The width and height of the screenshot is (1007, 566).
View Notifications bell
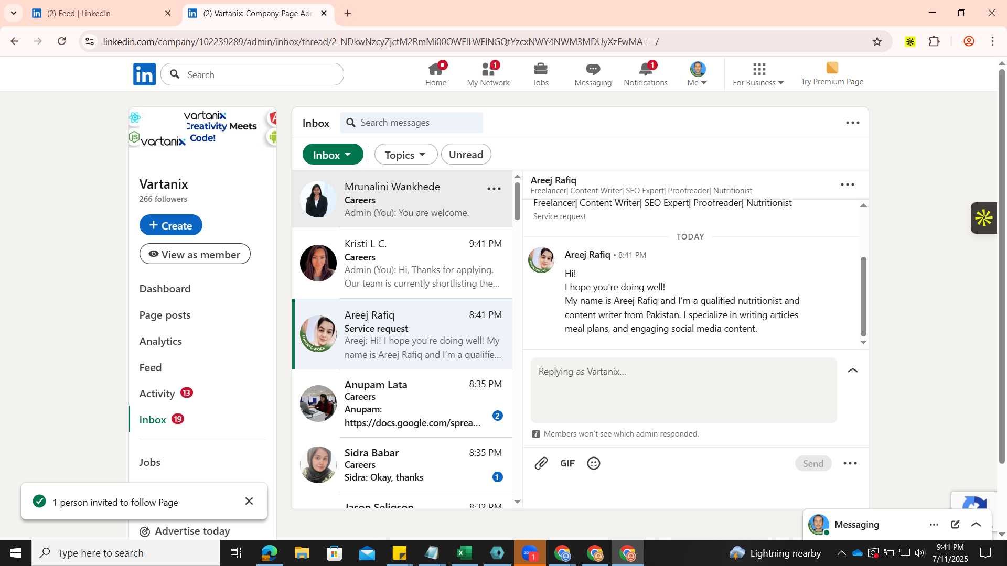point(646,74)
